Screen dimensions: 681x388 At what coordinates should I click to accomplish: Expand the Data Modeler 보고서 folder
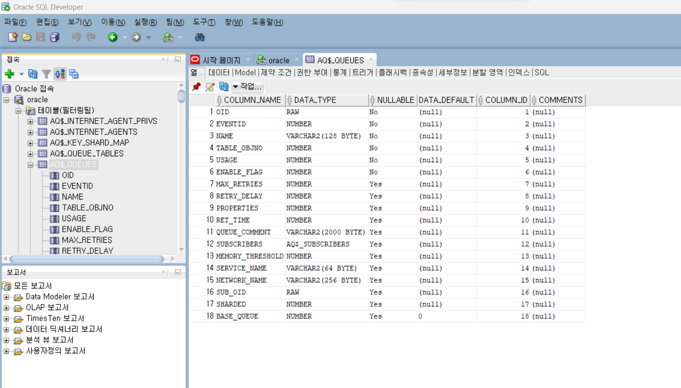point(6,297)
